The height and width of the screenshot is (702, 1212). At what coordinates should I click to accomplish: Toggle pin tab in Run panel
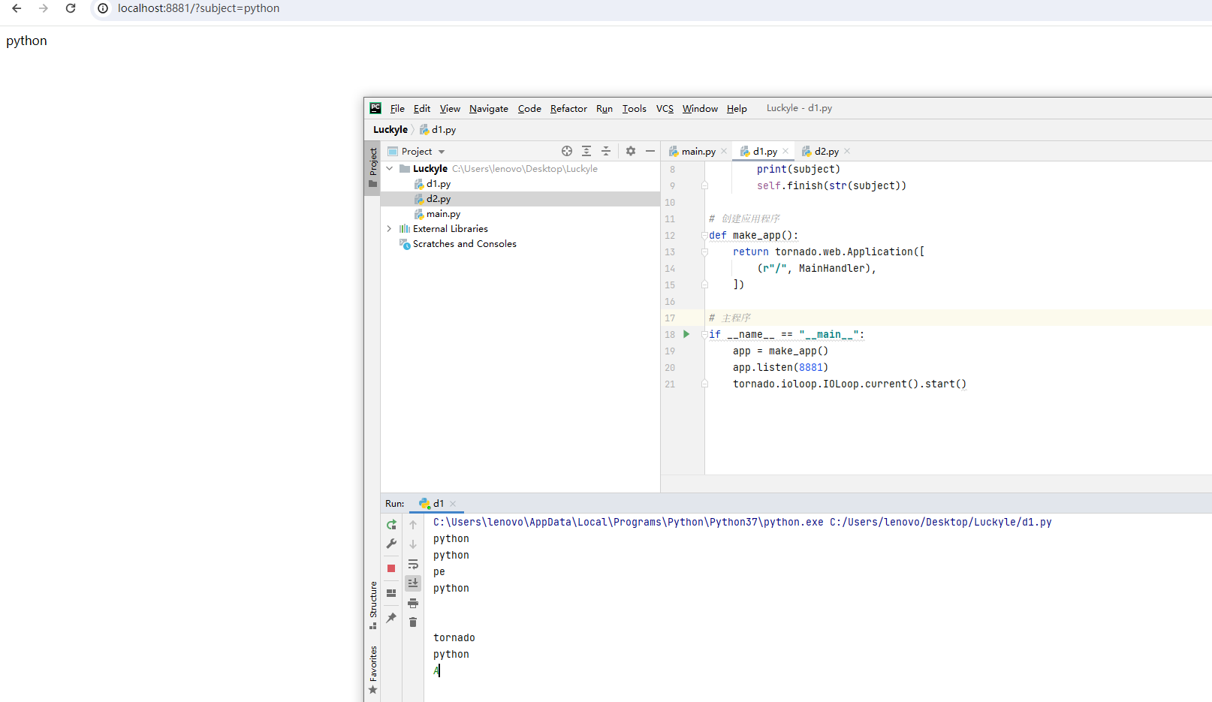(x=391, y=618)
